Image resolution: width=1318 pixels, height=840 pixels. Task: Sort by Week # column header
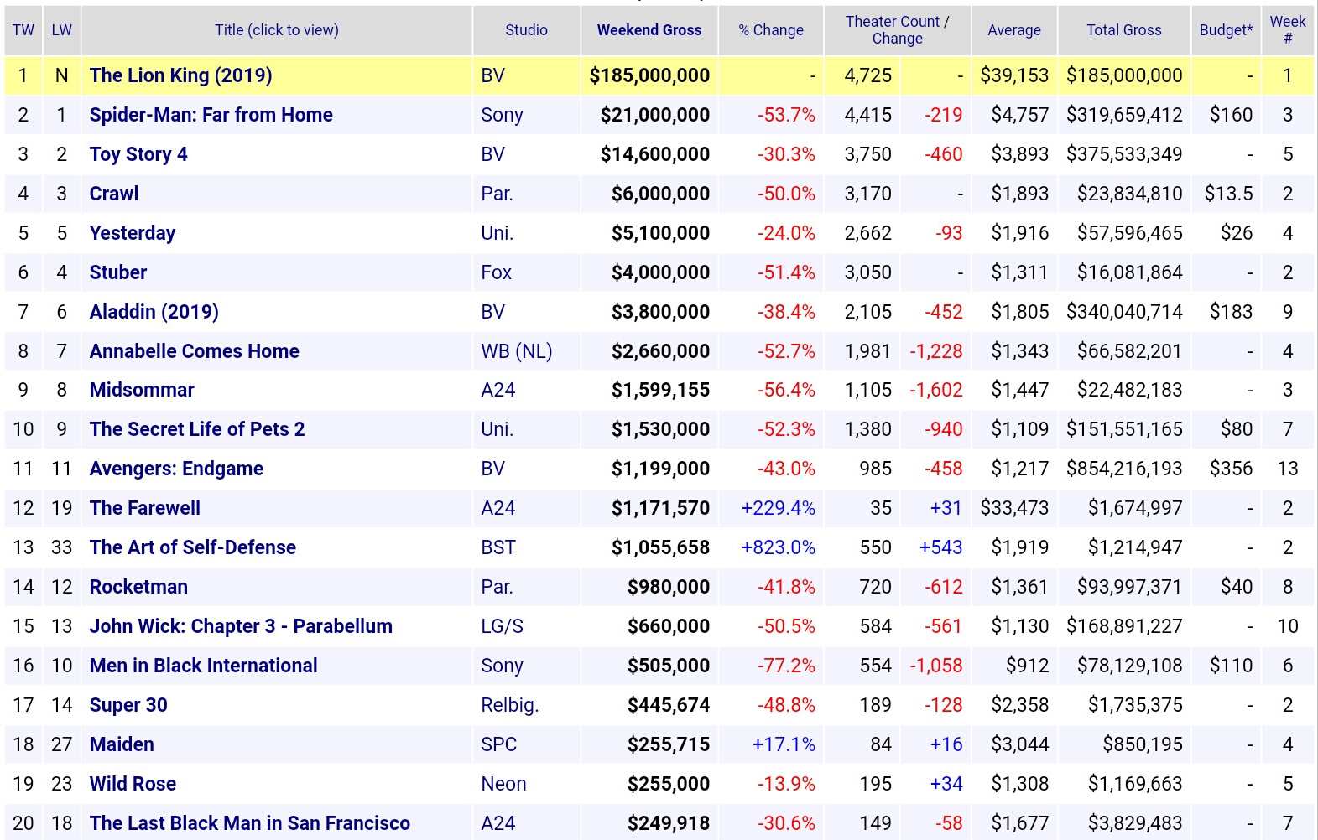(1288, 30)
